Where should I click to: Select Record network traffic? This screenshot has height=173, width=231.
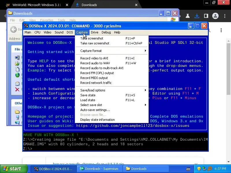click(x=112, y=83)
